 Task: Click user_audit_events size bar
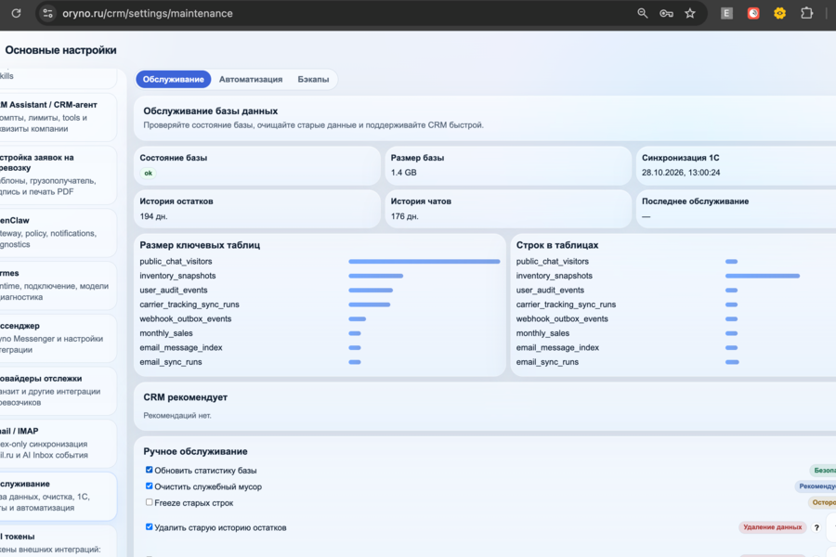pos(371,290)
